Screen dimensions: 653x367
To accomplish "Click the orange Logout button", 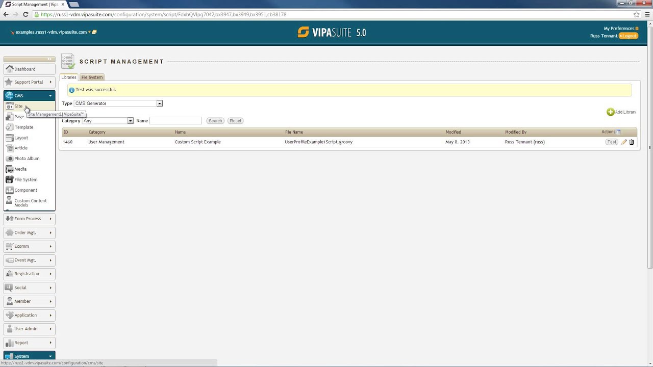I will coord(629,36).
